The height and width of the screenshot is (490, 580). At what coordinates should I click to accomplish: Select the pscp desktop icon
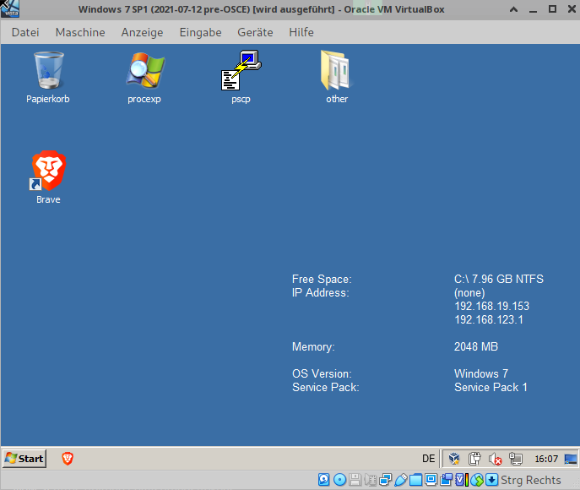[241, 78]
